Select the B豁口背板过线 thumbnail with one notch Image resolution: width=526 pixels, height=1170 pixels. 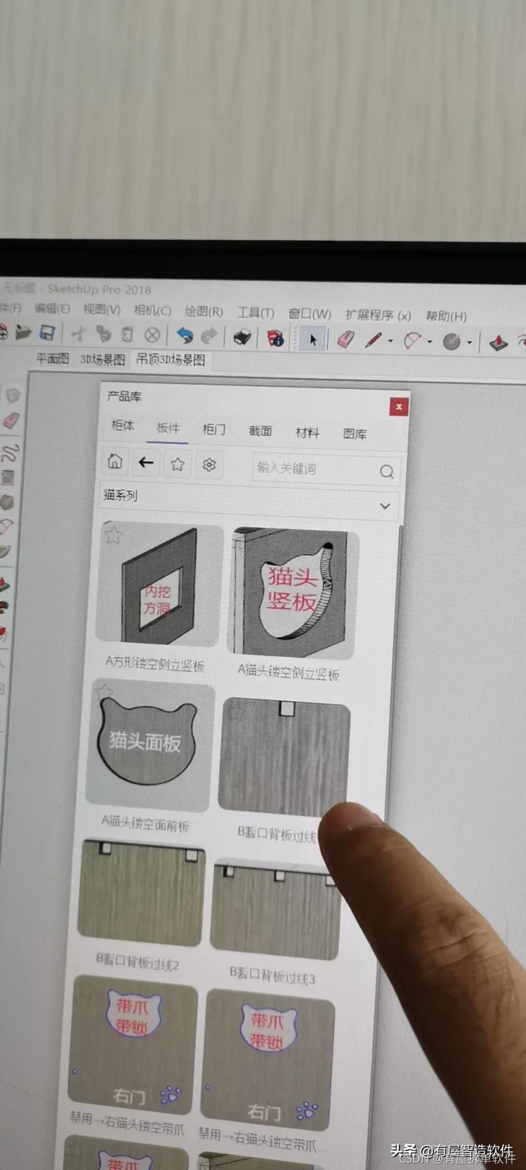pyautogui.click(x=284, y=756)
